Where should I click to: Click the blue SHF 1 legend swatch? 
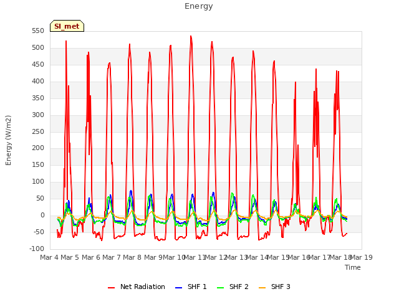coord(179,288)
